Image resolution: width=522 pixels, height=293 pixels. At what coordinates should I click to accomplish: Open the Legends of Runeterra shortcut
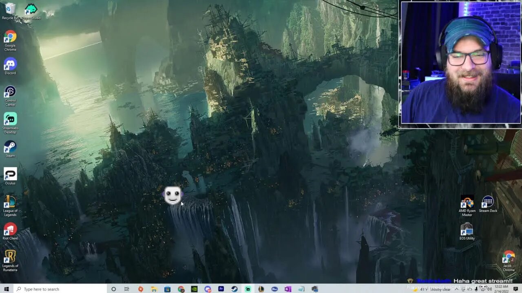point(10,261)
